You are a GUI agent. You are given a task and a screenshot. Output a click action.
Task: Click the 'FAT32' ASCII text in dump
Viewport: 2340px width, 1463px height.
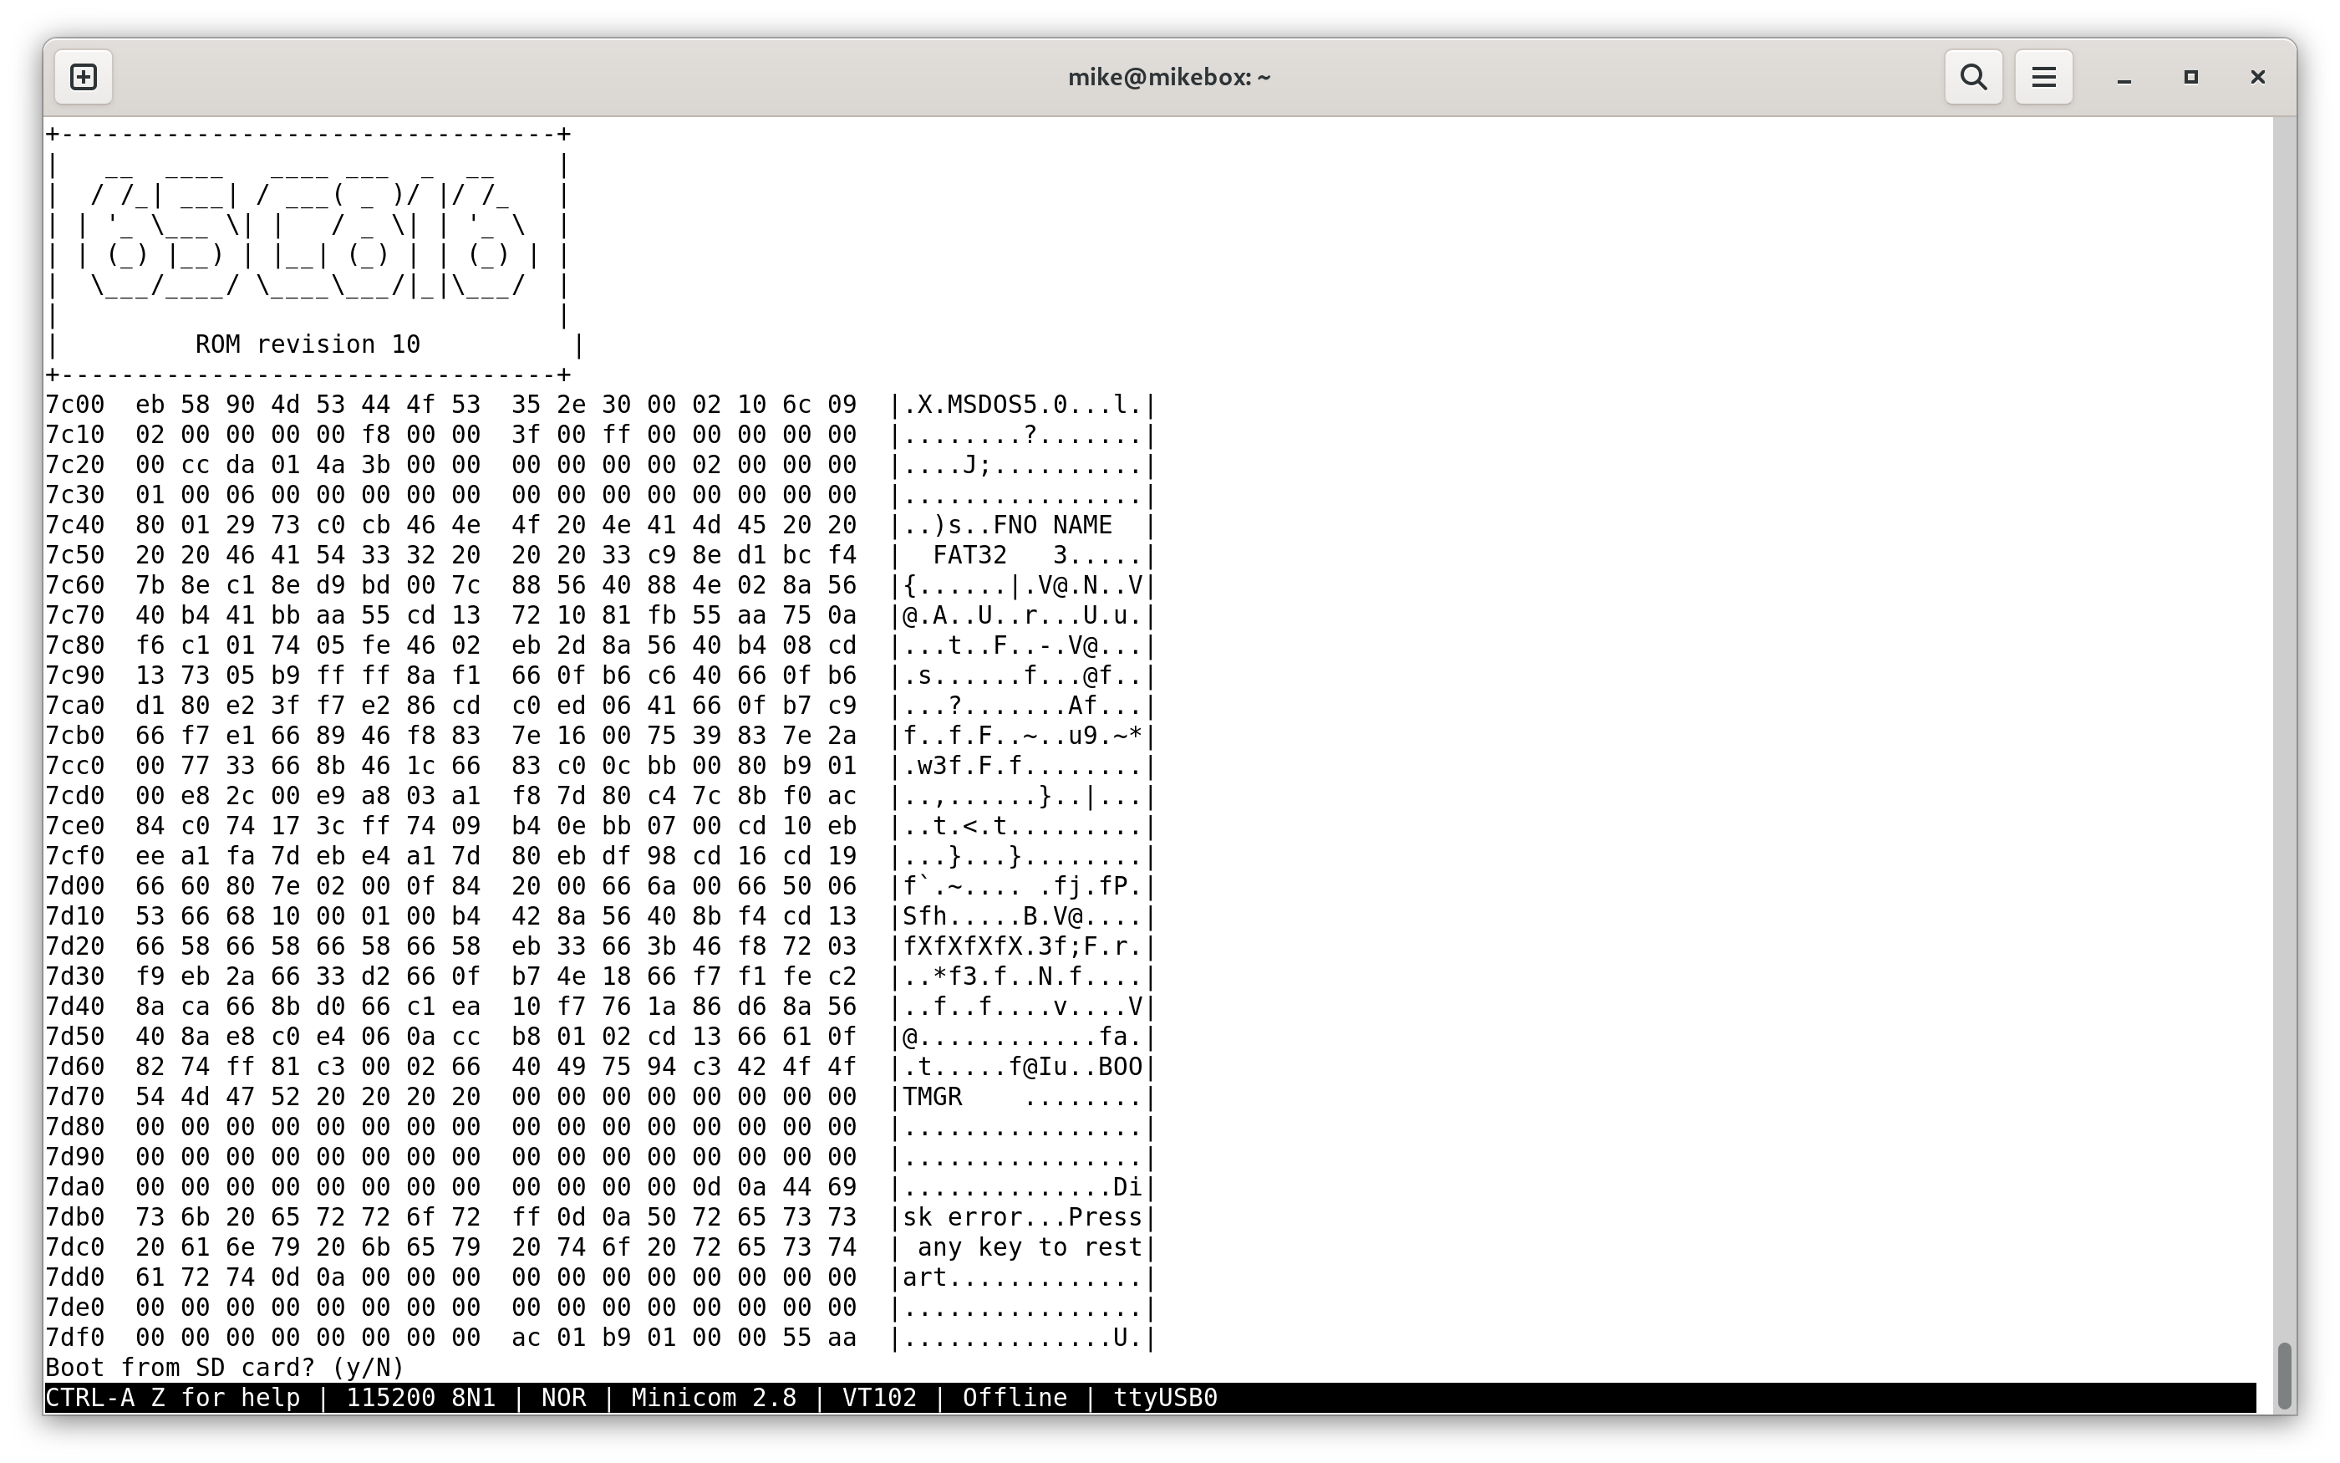pos(969,555)
